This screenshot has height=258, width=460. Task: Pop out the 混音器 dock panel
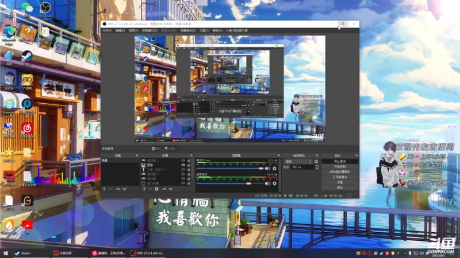(279, 155)
